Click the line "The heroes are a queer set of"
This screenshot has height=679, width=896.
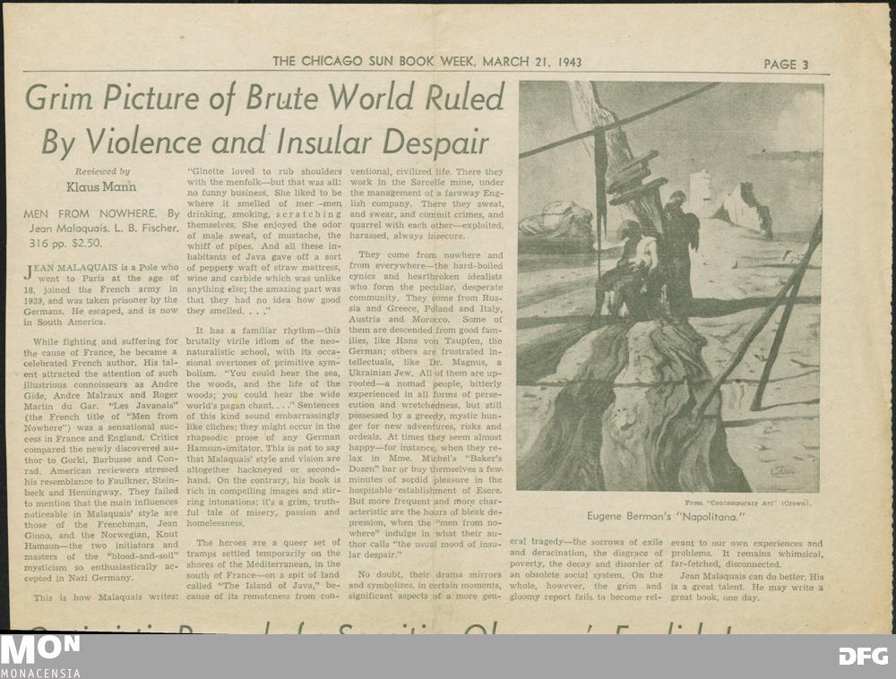pos(268,543)
